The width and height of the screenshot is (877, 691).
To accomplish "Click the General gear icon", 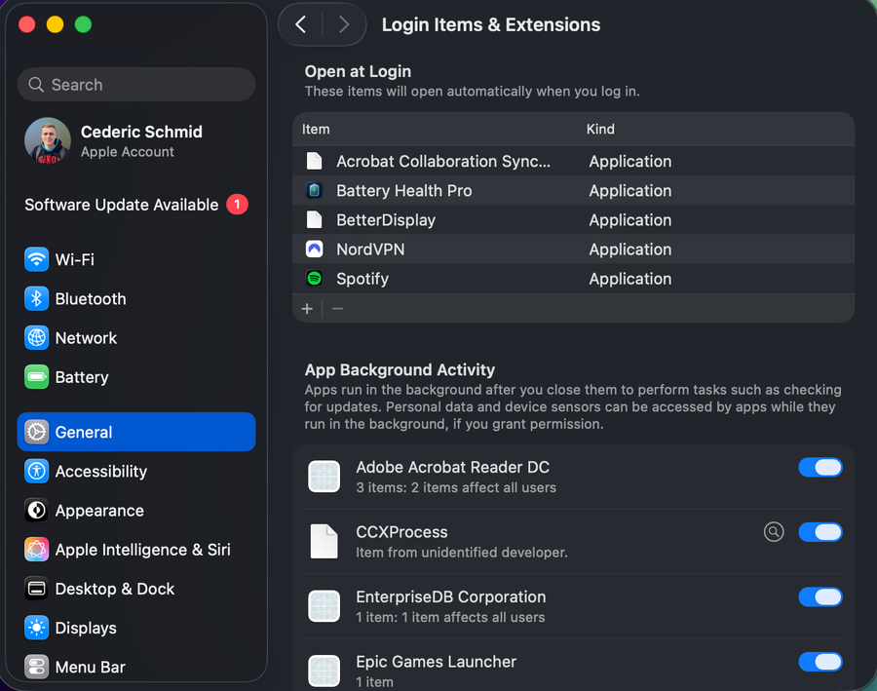I will [x=36, y=432].
